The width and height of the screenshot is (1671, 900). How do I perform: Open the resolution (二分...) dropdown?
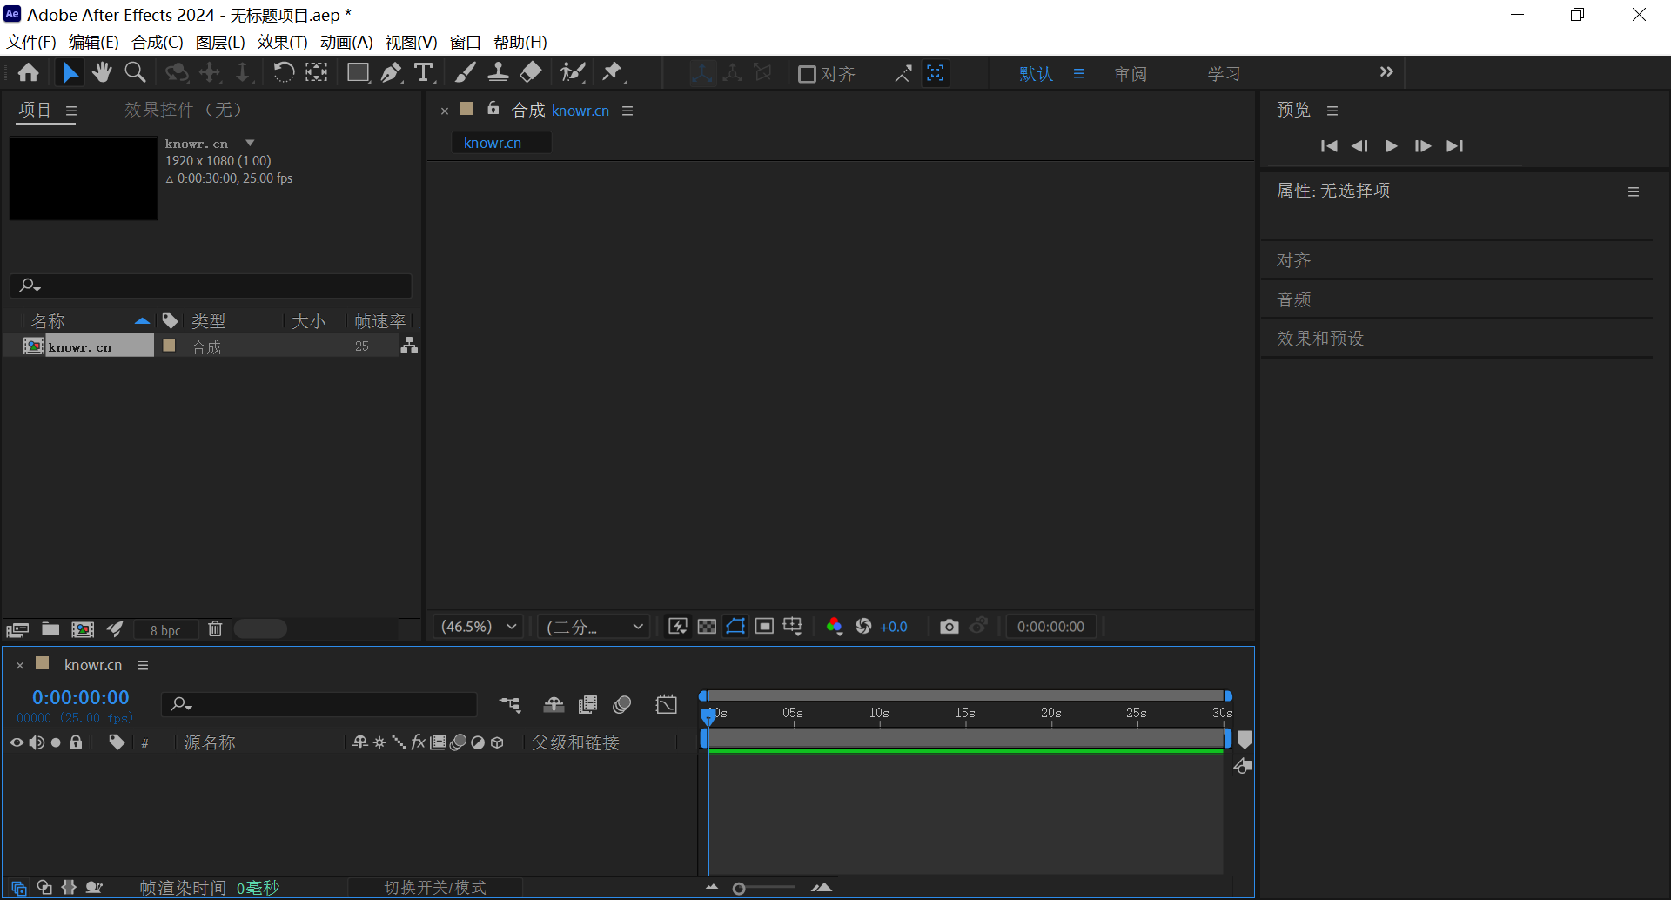(594, 627)
